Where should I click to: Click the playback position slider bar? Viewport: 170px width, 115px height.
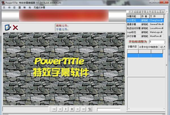click(x=109, y=109)
